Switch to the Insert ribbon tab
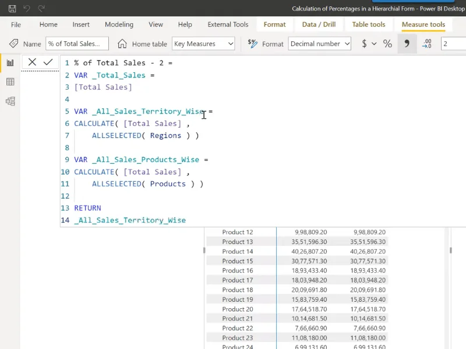466x349 pixels. [81, 24]
